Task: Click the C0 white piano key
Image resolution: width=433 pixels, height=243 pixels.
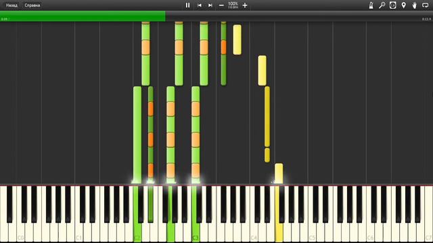Action: (x=21, y=232)
